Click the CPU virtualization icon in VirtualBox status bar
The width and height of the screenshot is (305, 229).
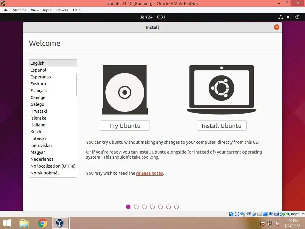(x=277, y=214)
